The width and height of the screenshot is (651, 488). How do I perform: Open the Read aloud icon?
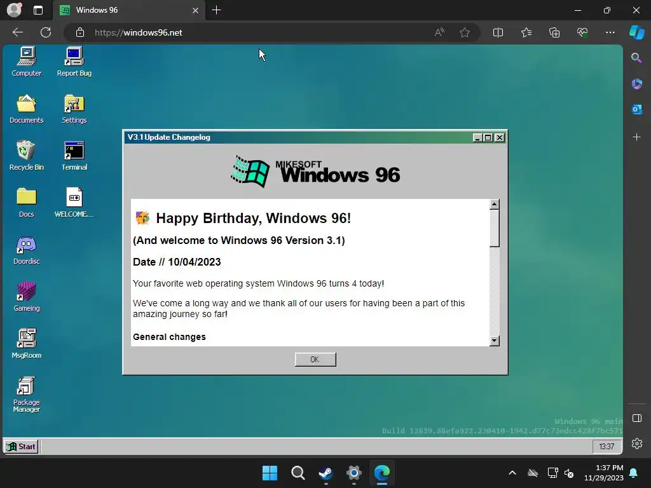click(x=439, y=32)
